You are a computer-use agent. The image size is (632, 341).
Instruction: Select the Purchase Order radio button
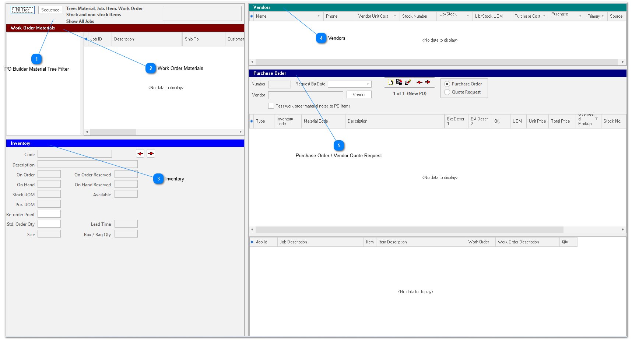pyautogui.click(x=447, y=84)
